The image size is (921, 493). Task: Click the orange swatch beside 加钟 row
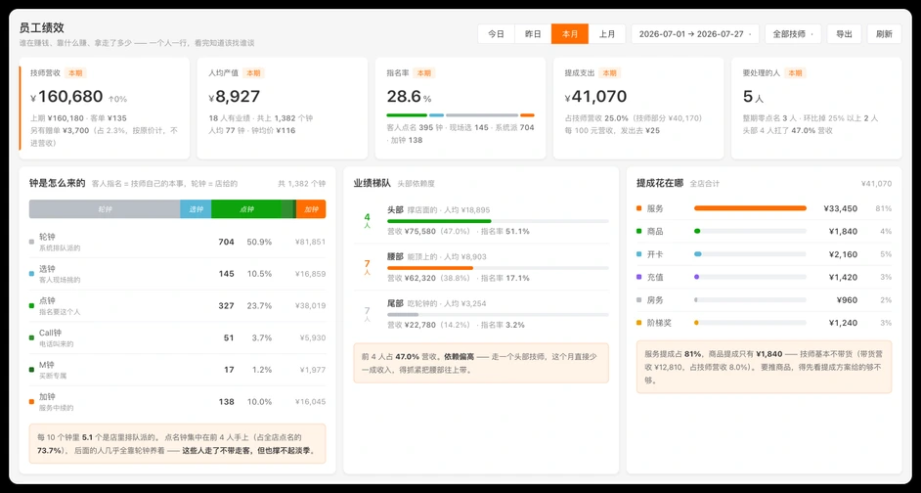(x=31, y=402)
